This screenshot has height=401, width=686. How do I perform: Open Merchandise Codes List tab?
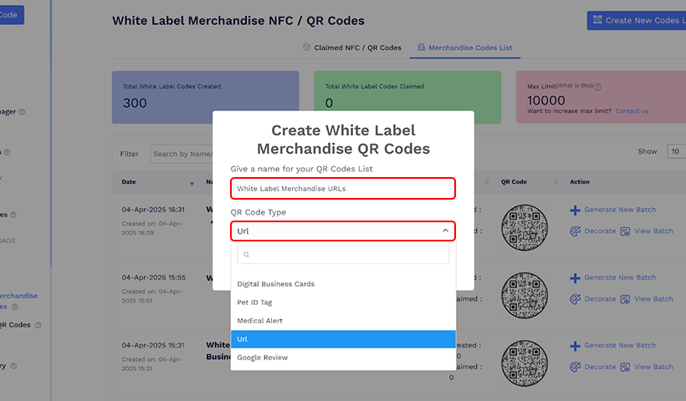[x=465, y=48]
